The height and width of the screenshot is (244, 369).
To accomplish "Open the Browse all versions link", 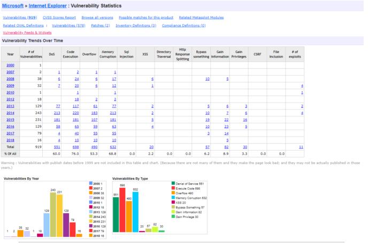I will (97, 18).
